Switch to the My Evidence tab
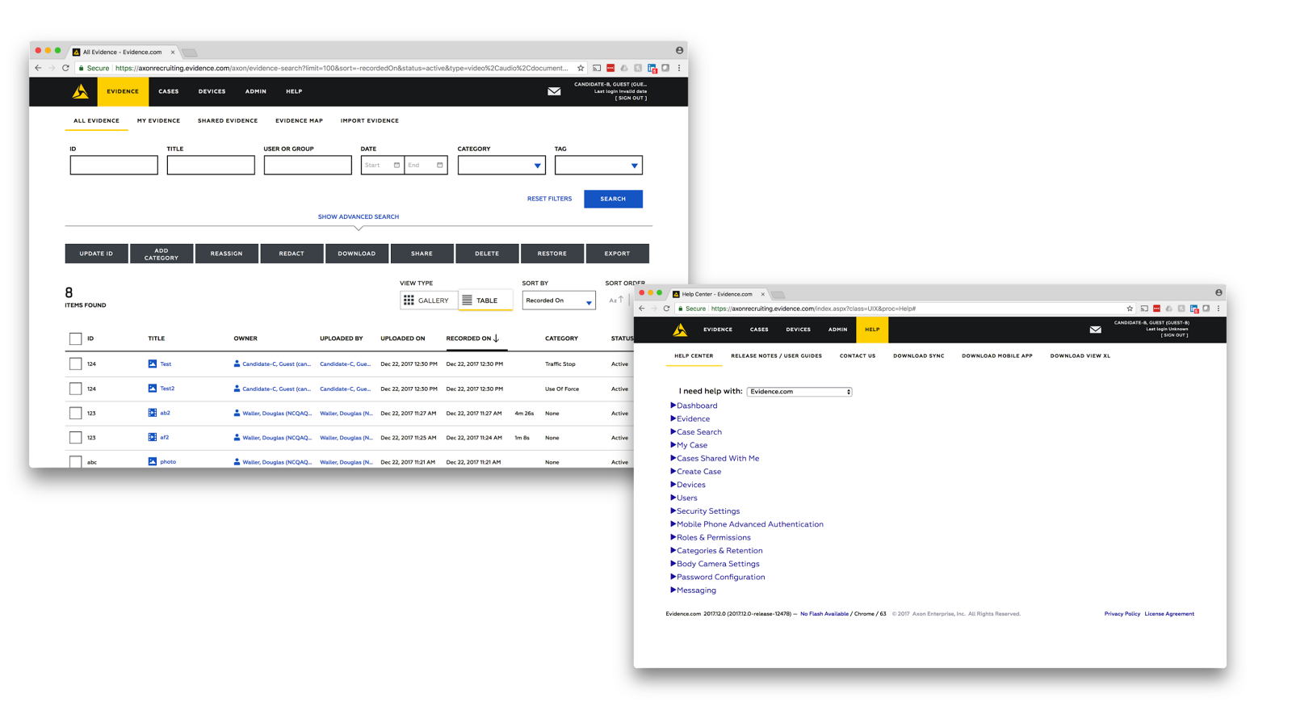The width and height of the screenshot is (1292, 723). coord(158,120)
